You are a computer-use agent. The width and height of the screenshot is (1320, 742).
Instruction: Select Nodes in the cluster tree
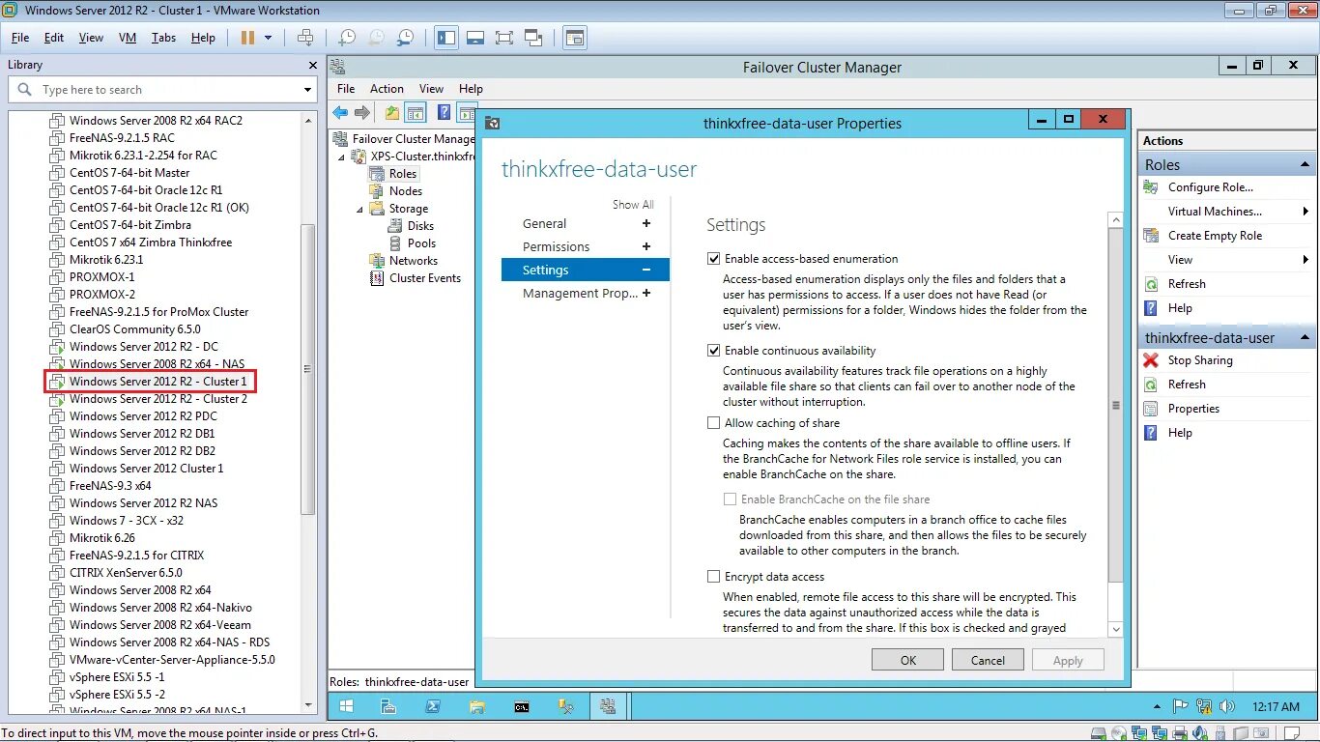click(405, 191)
